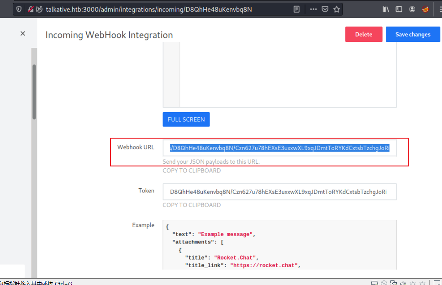Open the page actions three-dots menu
Image resolution: width=442 pixels, height=285 pixels.
313,9
